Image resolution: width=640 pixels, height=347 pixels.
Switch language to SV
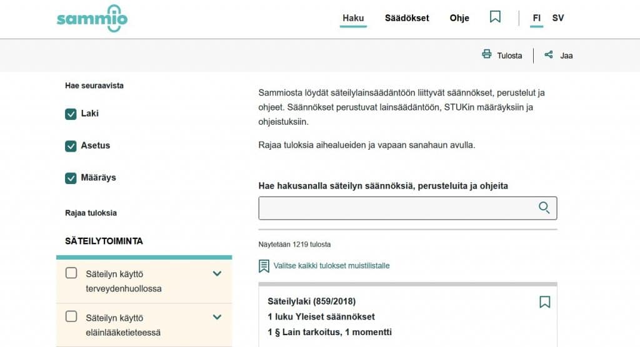[x=558, y=18]
